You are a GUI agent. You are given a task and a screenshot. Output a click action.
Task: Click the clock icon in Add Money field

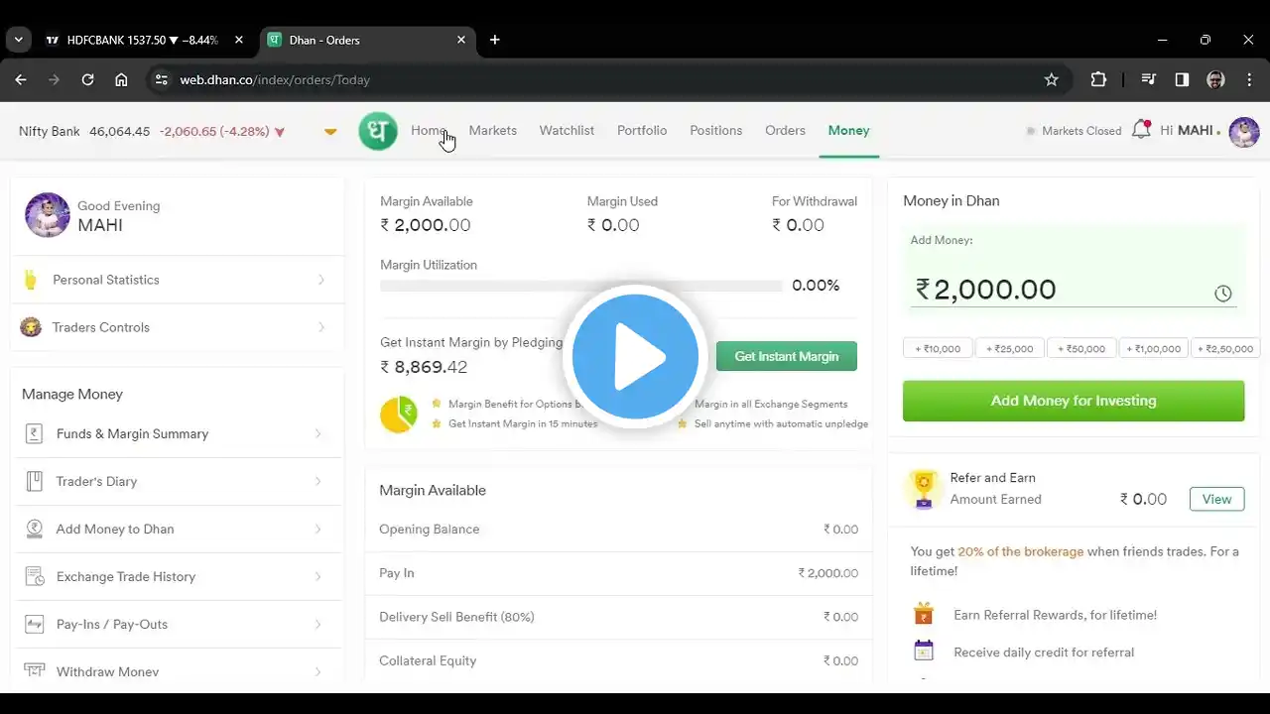pyautogui.click(x=1223, y=294)
